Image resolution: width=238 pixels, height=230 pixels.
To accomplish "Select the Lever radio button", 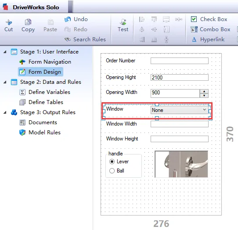I will point(112,162).
